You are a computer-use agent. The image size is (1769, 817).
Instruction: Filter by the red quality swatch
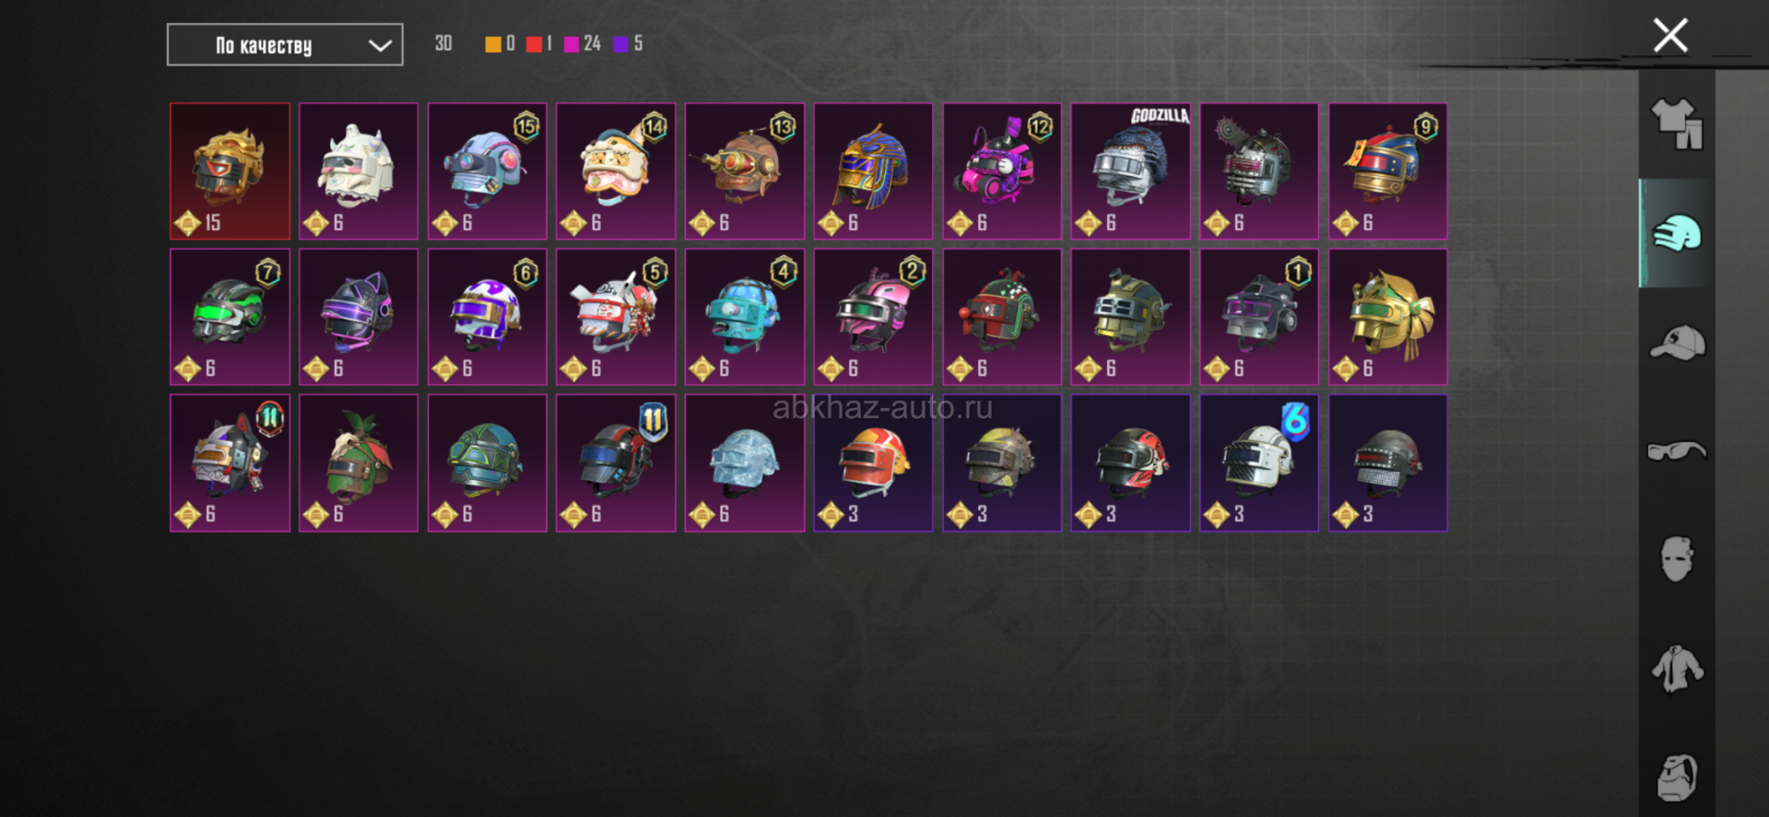pos(534,44)
